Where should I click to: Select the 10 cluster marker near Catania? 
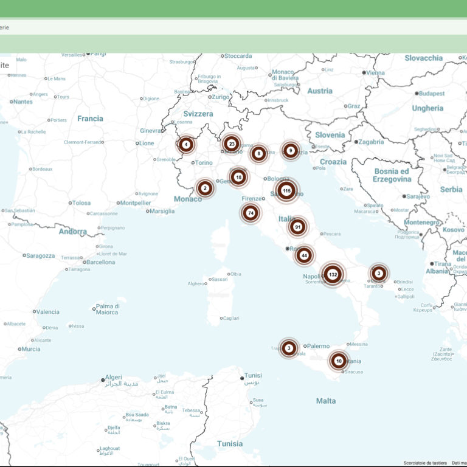[339, 361]
